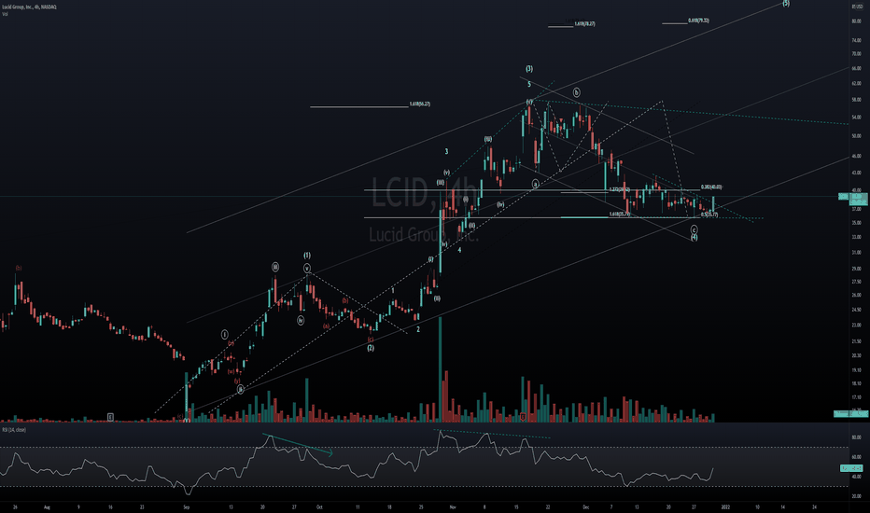The width and height of the screenshot is (870, 513).
Task: Select the 1.618(56.27) Fibonacci extension label
Action: tap(419, 104)
